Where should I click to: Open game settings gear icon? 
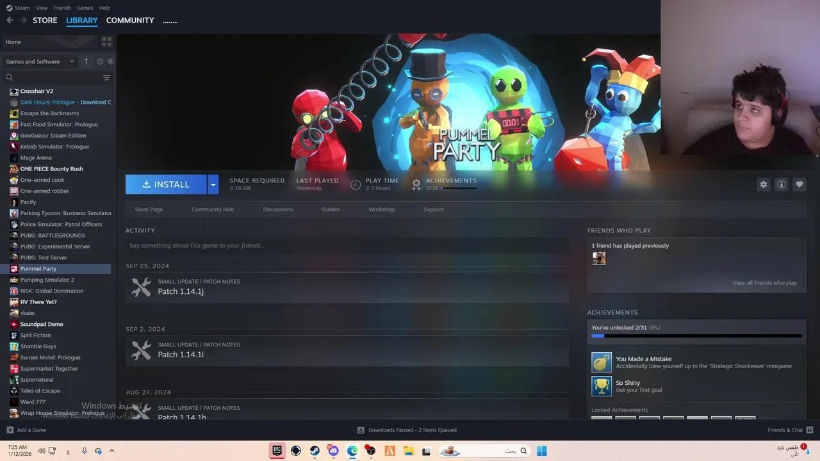(x=763, y=184)
